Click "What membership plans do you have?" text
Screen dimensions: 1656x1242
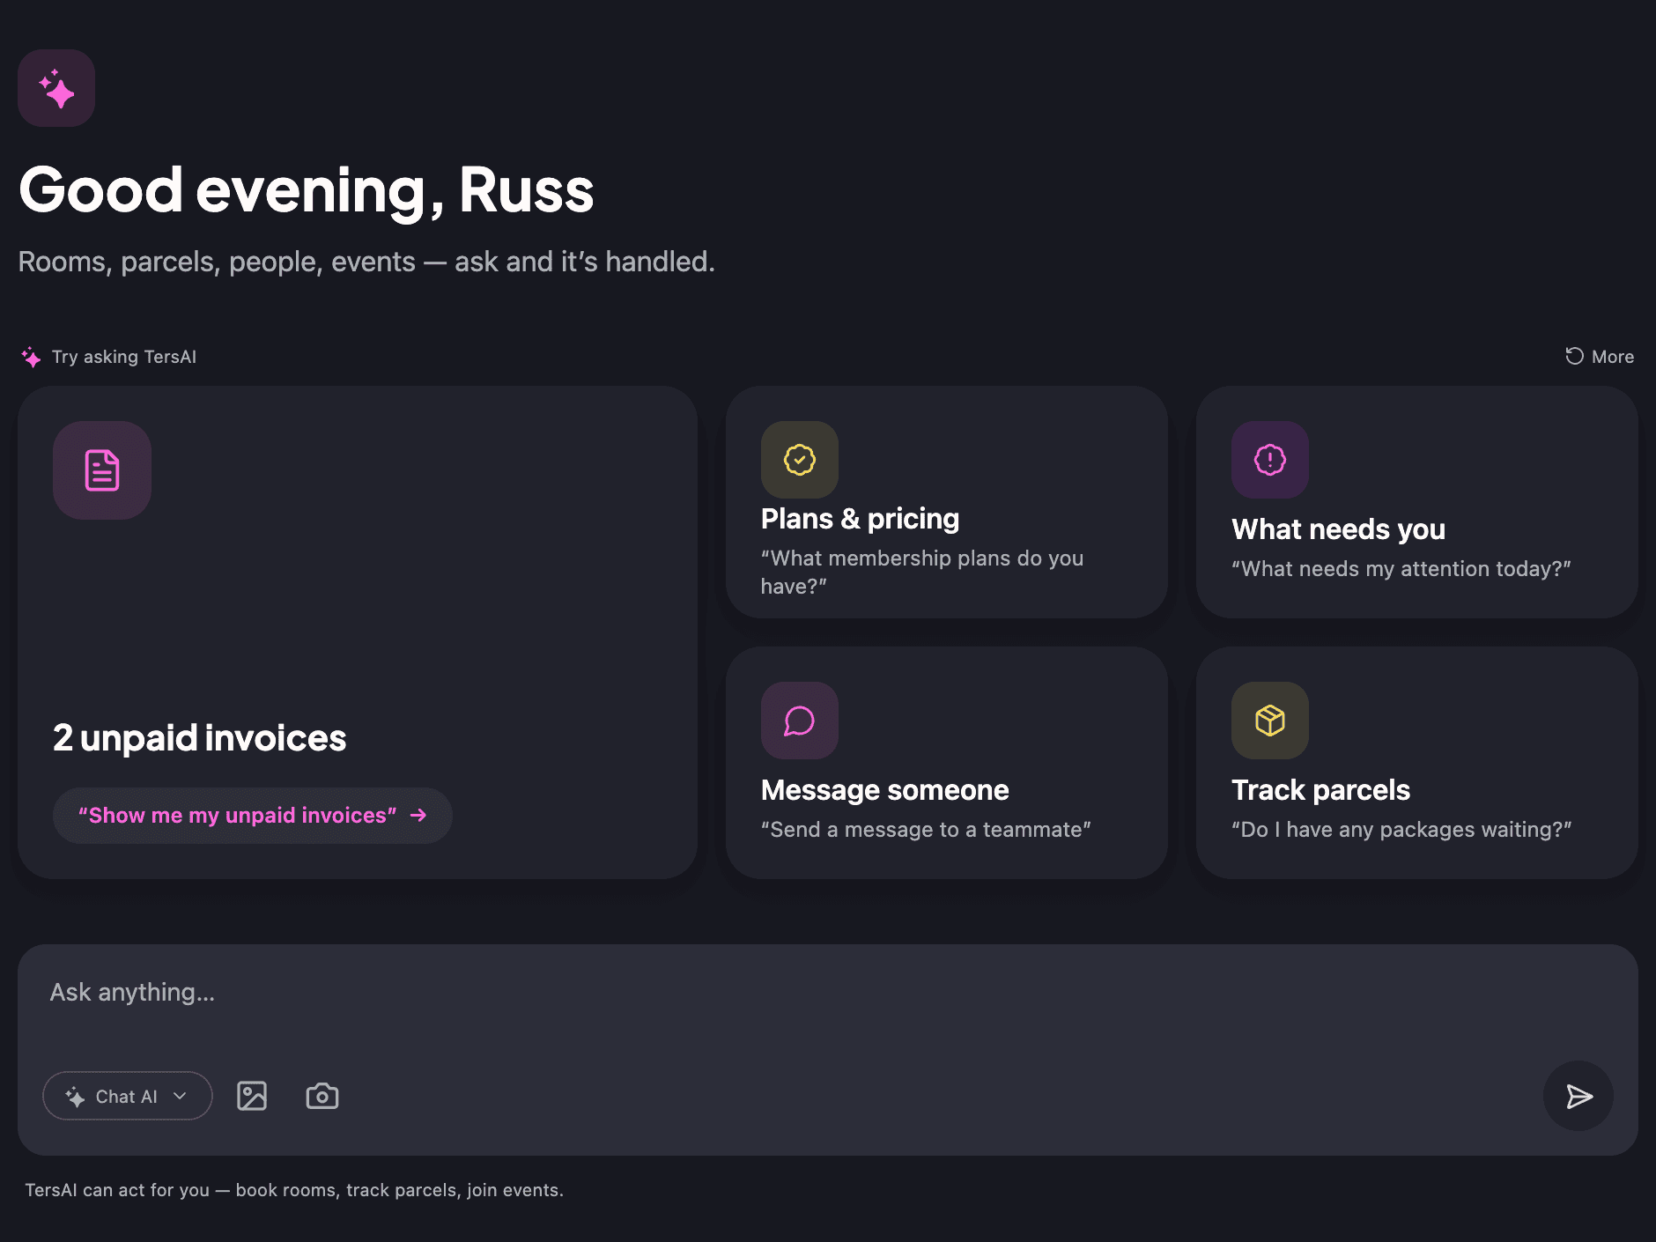pos(922,573)
